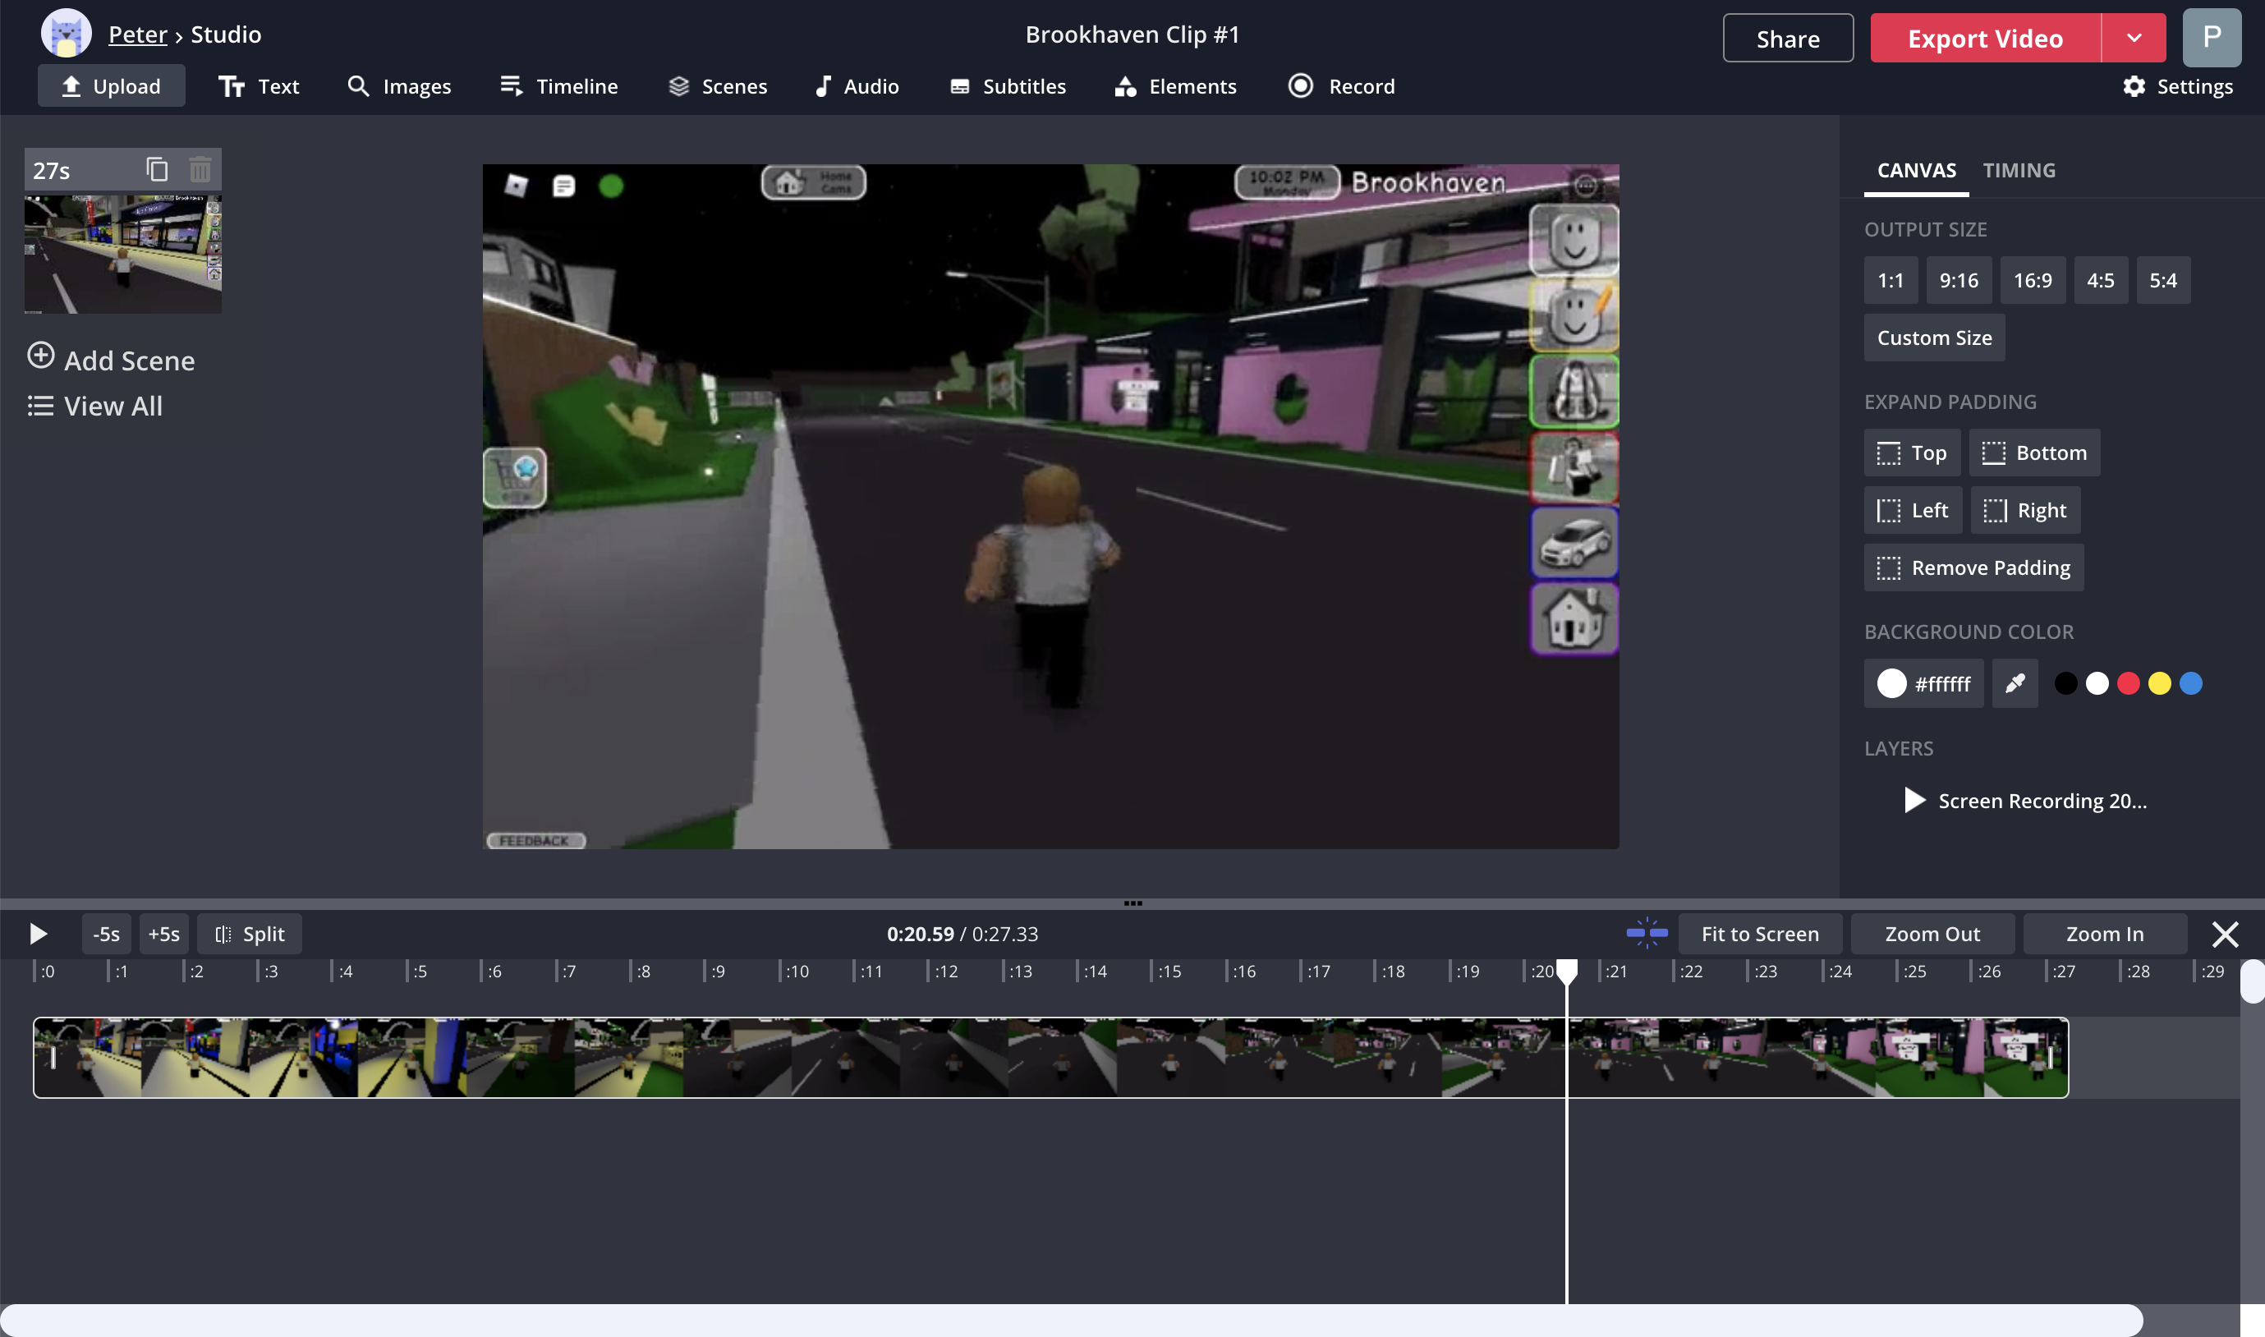Open the Export Video dropdown arrow

[2134, 38]
